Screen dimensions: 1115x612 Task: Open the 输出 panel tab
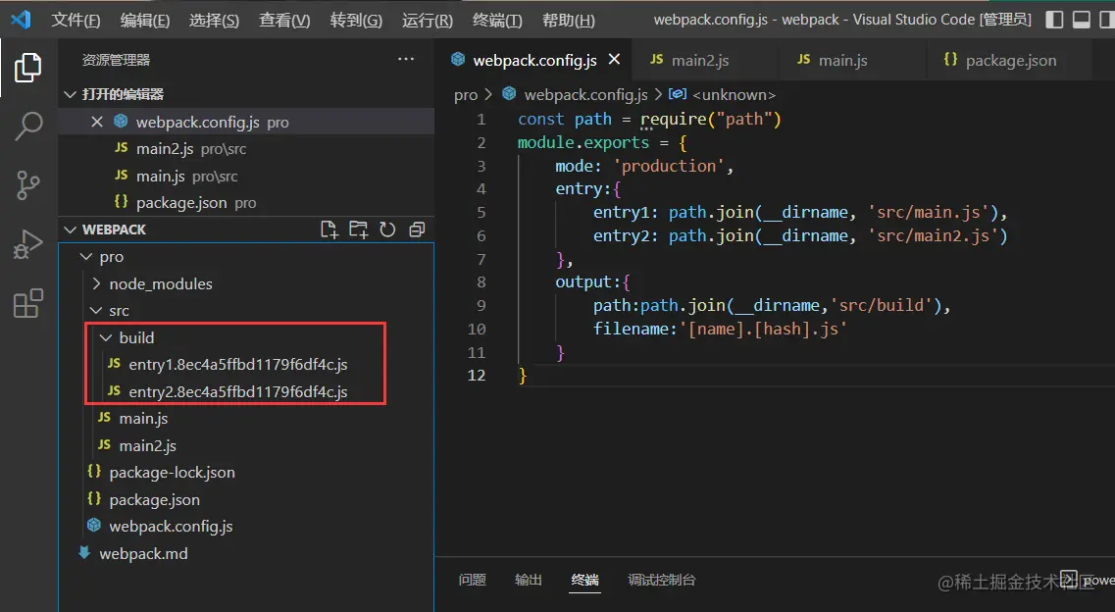click(x=529, y=580)
